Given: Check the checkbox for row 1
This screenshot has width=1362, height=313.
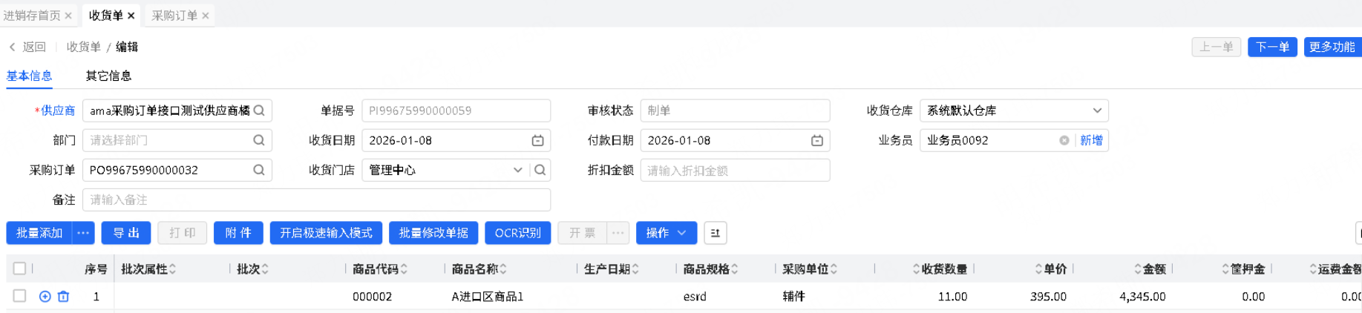Looking at the screenshot, I should [20, 296].
